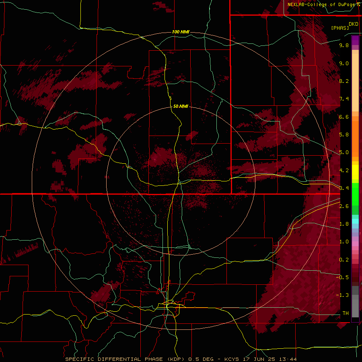This screenshot has height=362, width=362.
Task: Select the 0.2 legend value
Action: tap(344, 260)
